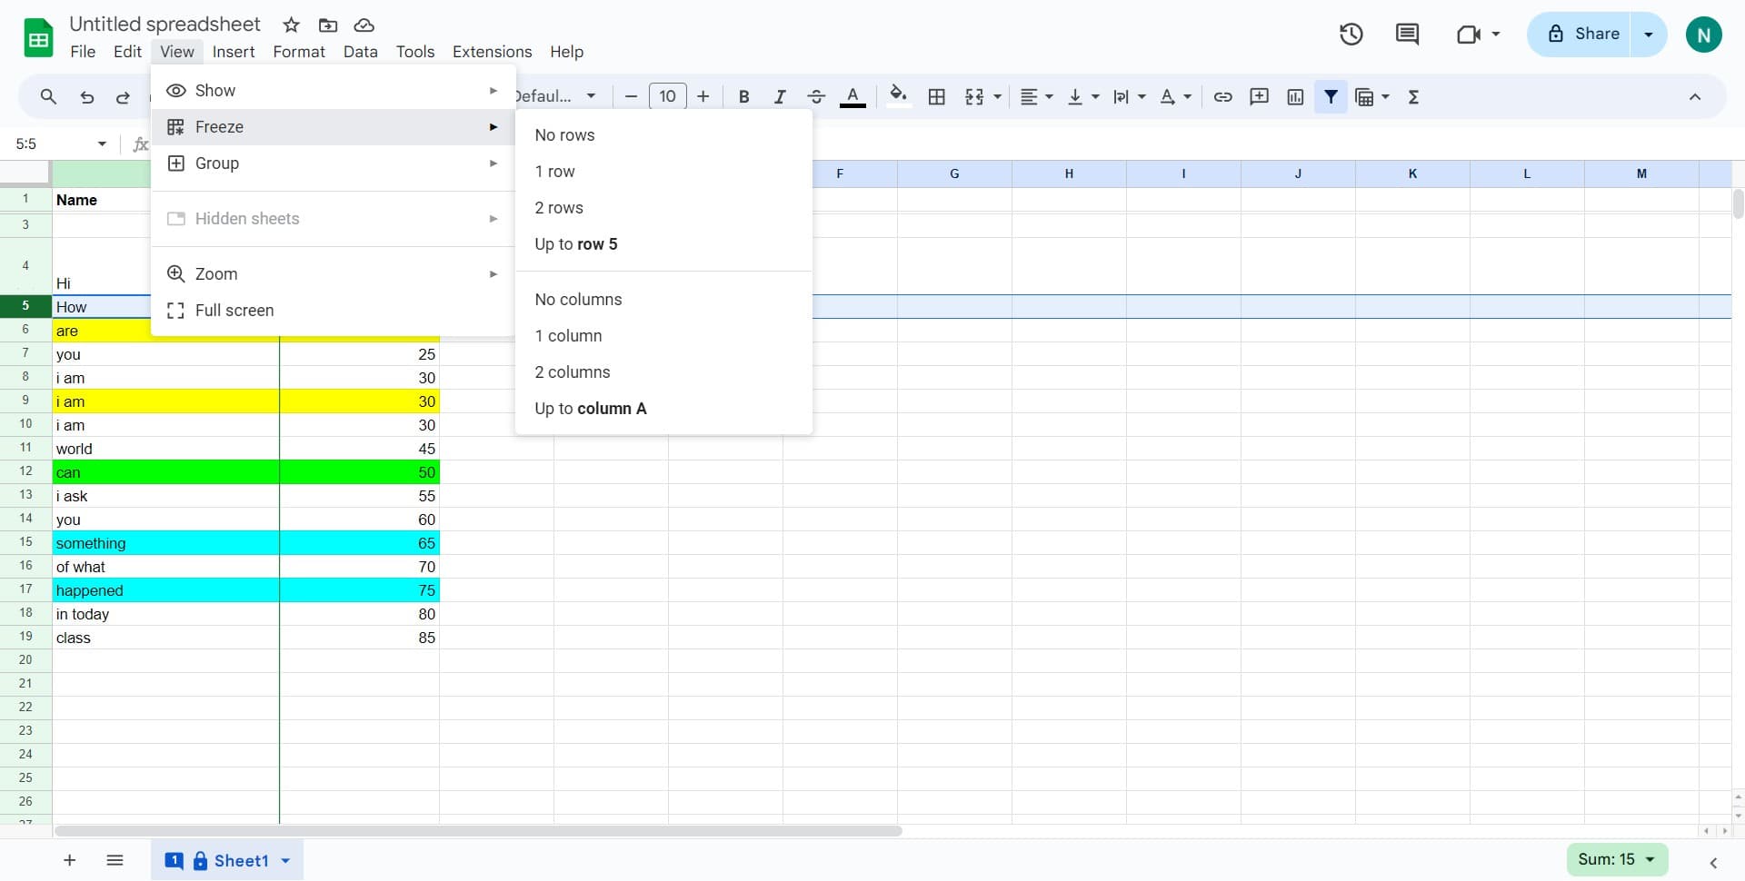Select 'Up to row 5' freeze option
The height and width of the screenshot is (881, 1745).
tap(575, 244)
